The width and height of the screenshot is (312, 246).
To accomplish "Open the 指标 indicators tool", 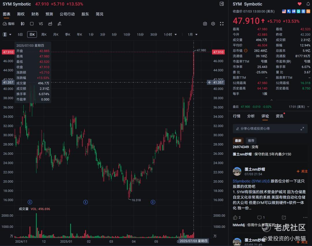I will tap(9, 24).
